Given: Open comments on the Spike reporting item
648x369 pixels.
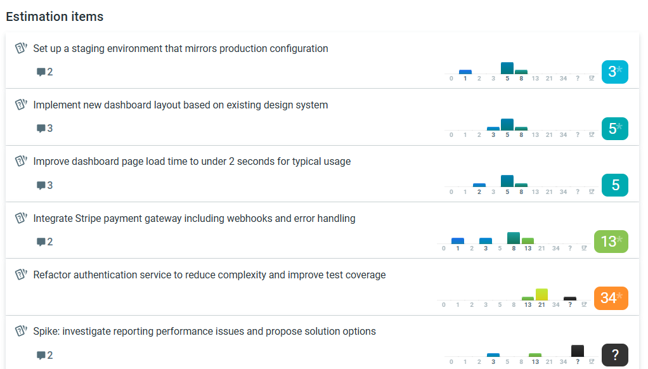Looking at the screenshot, I should click(x=44, y=355).
